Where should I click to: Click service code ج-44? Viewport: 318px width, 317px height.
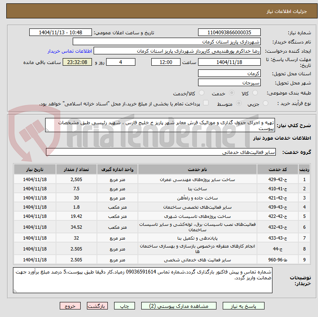[x=277, y=249]
